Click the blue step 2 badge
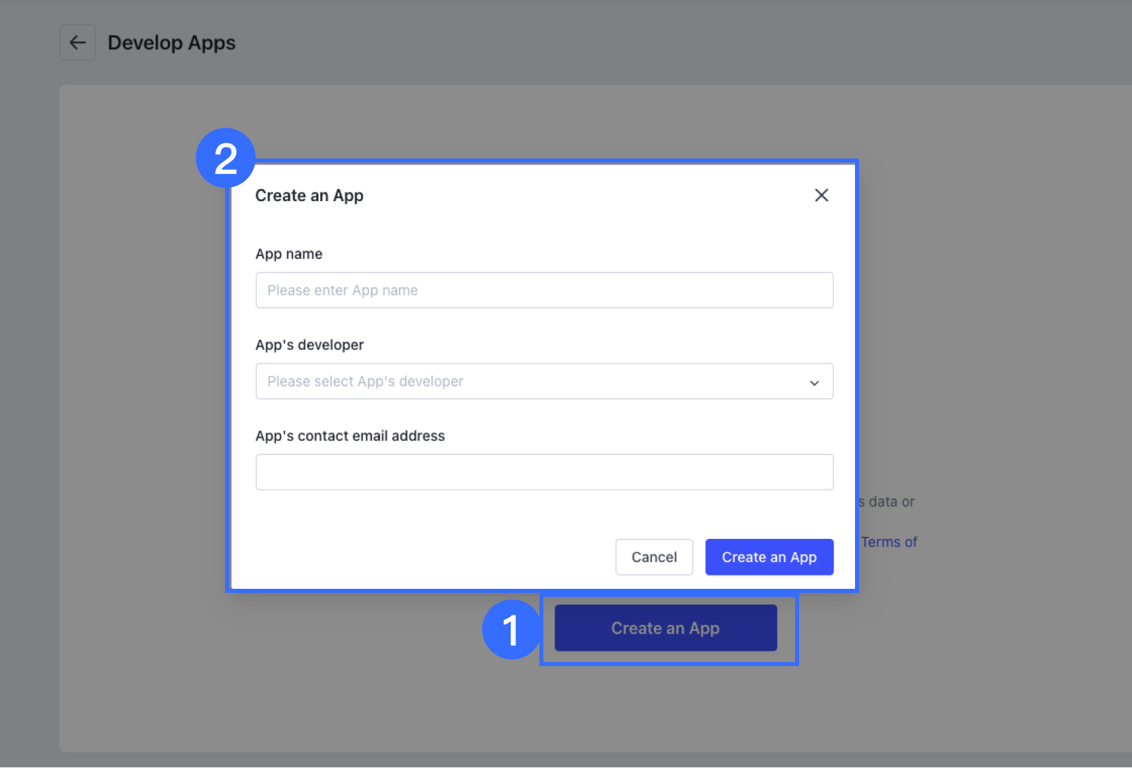Viewport: 1132px width, 768px height. click(x=225, y=158)
